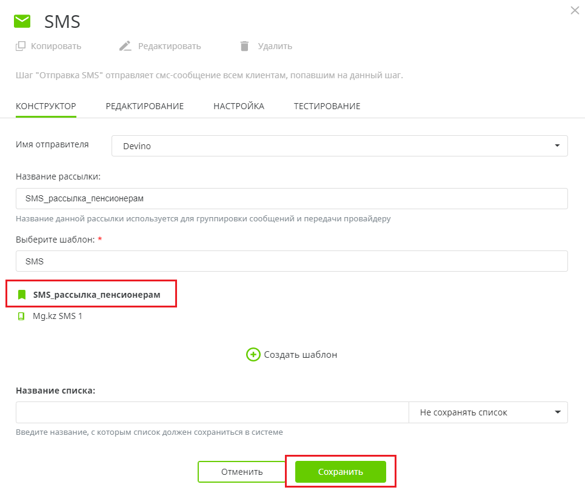Click the Название списка input field
The width and height of the screenshot is (585, 490).
click(x=212, y=412)
